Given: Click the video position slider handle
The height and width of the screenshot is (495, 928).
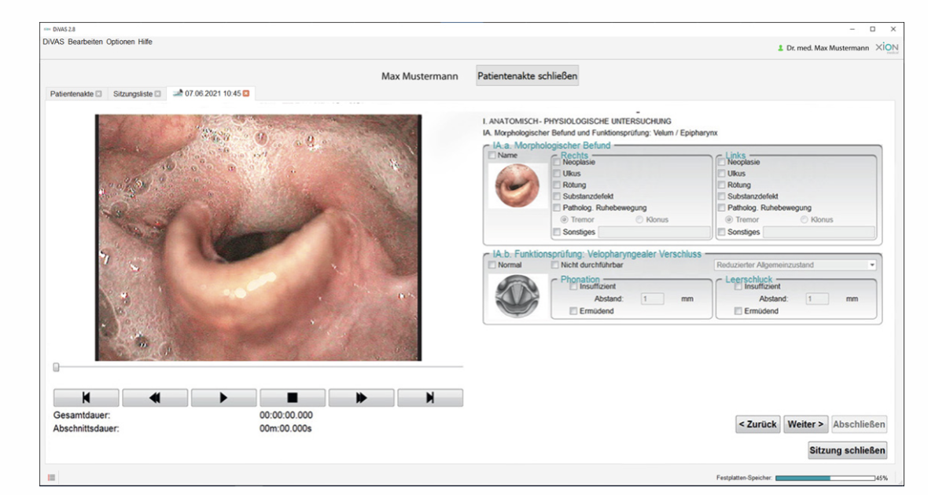Looking at the screenshot, I should pos(56,367).
